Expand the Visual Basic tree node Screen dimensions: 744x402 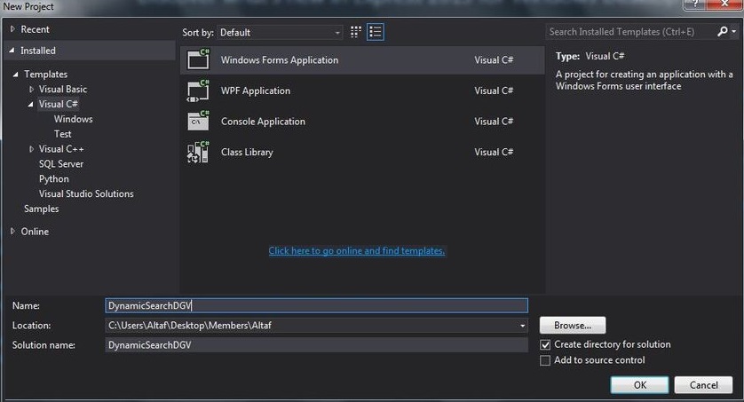(32, 90)
